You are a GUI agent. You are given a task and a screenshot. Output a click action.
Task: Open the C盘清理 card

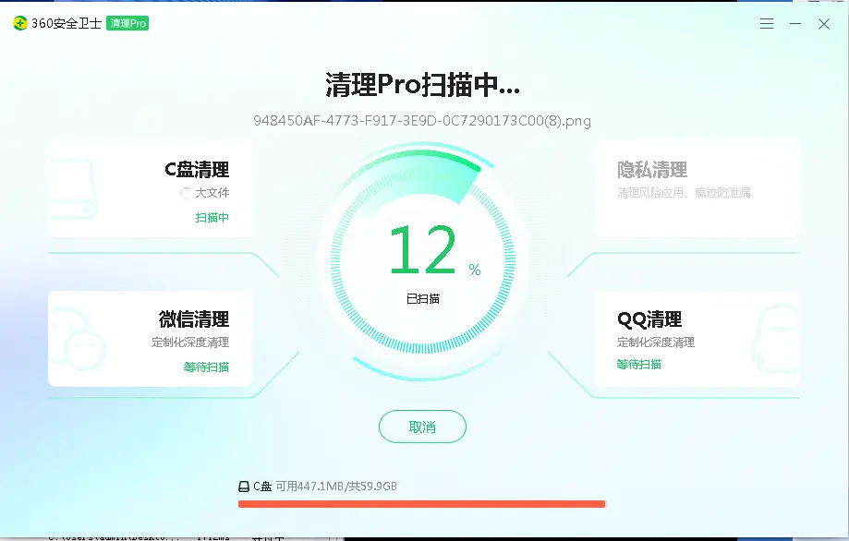[150, 190]
